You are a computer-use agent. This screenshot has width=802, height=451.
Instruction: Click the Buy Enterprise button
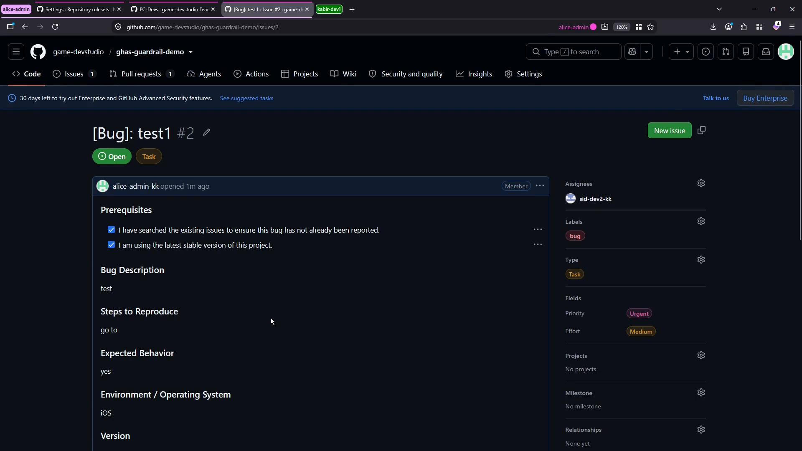pos(765,98)
